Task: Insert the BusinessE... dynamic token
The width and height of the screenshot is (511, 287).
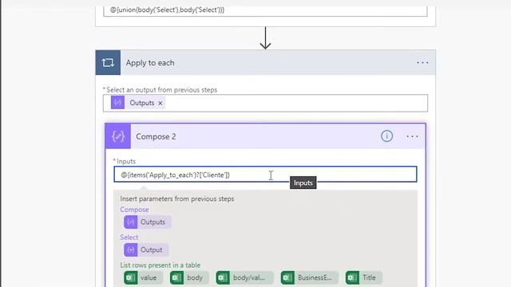Action: click(x=310, y=278)
